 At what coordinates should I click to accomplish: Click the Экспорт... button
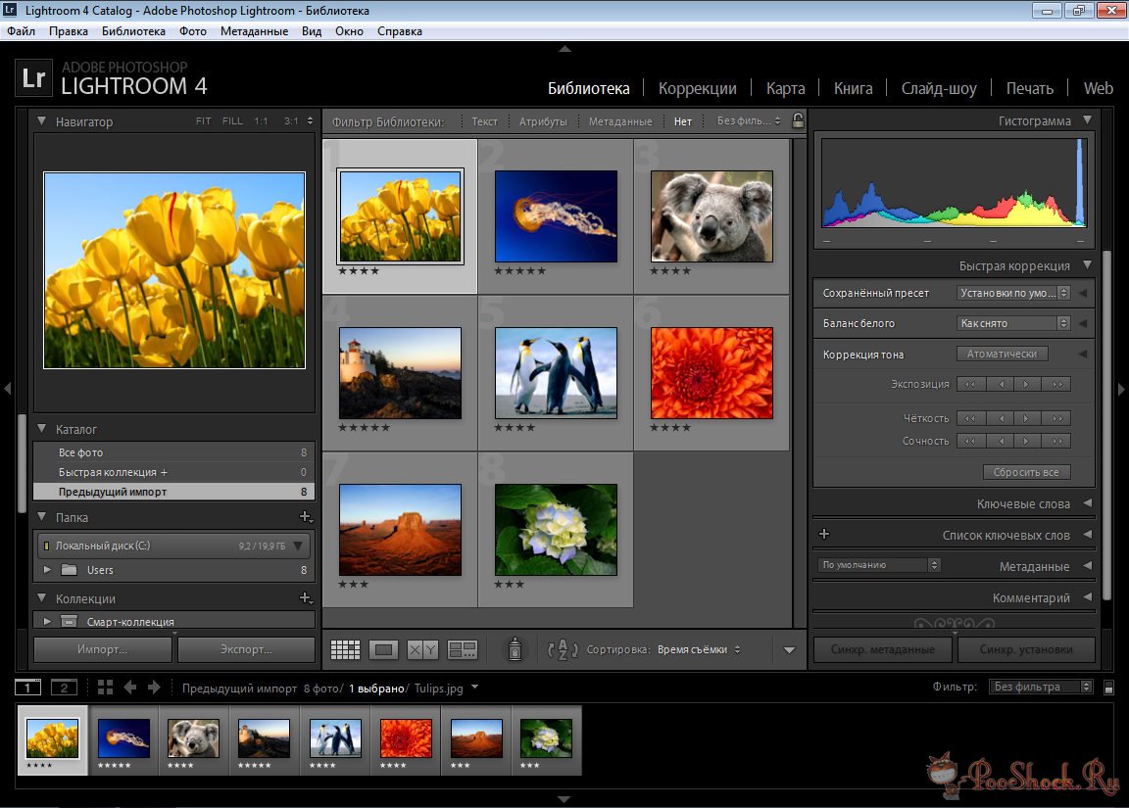[x=246, y=649]
